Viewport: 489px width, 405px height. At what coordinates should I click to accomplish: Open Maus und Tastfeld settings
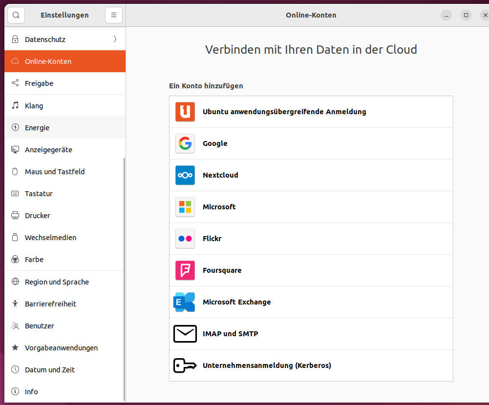click(x=65, y=171)
